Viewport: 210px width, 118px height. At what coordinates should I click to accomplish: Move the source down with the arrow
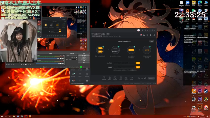[30, 65]
